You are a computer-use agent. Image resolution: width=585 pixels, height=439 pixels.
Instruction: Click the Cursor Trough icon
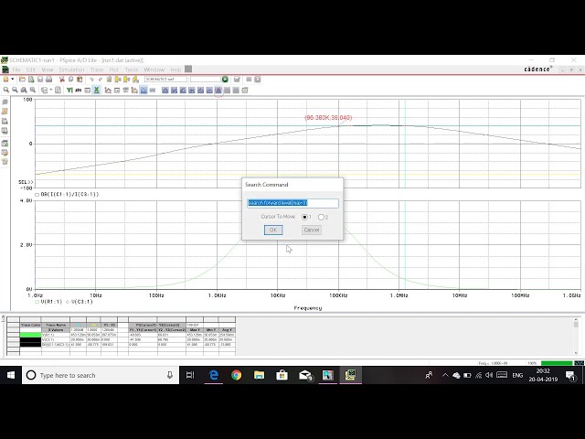point(174,90)
